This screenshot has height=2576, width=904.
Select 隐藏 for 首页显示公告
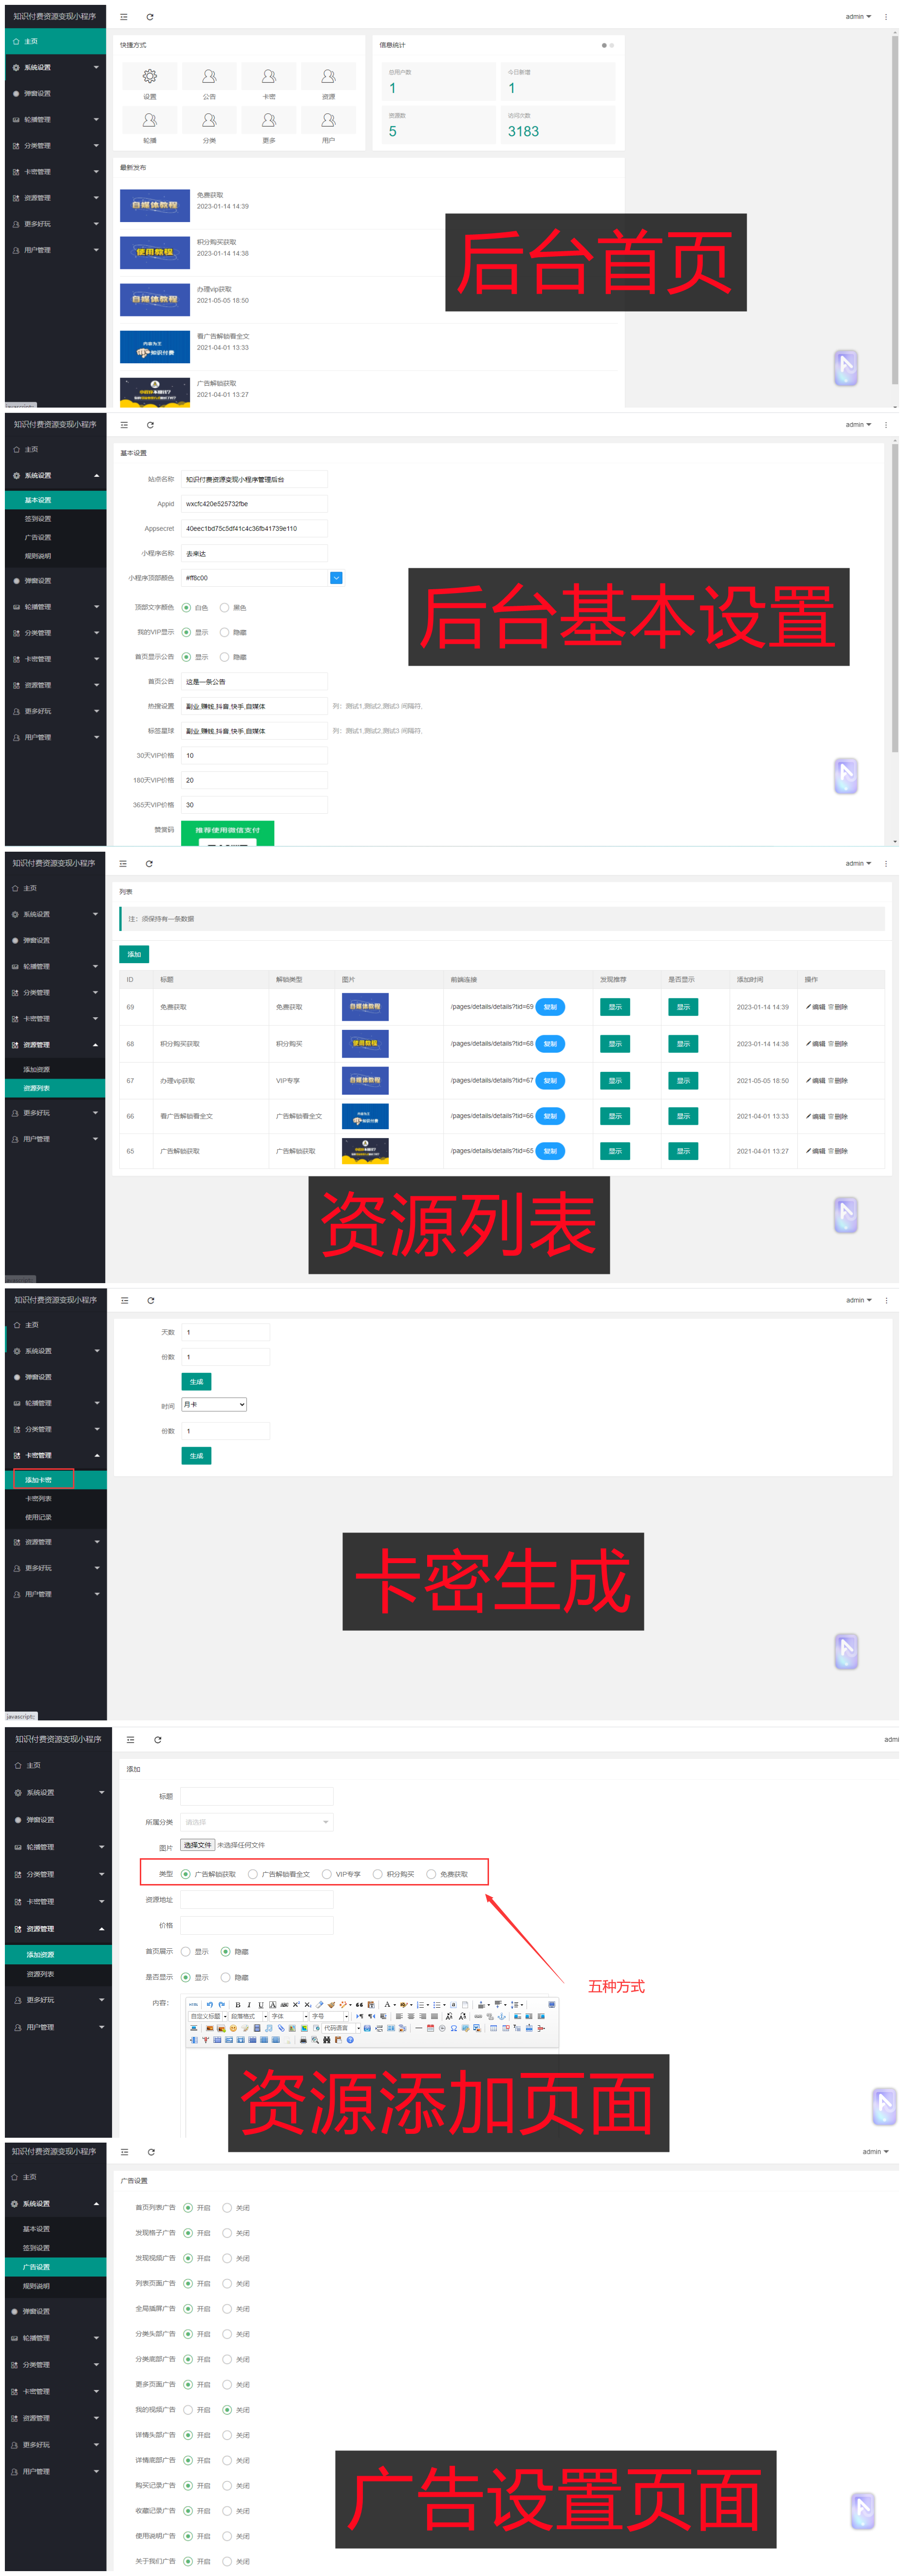tap(224, 658)
